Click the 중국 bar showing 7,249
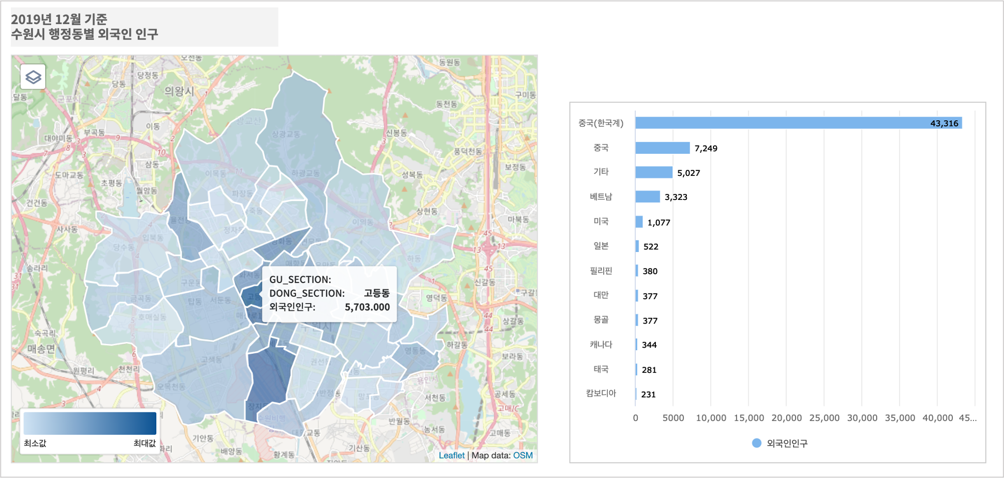The image size is (1004, 478). coord(663,148)
